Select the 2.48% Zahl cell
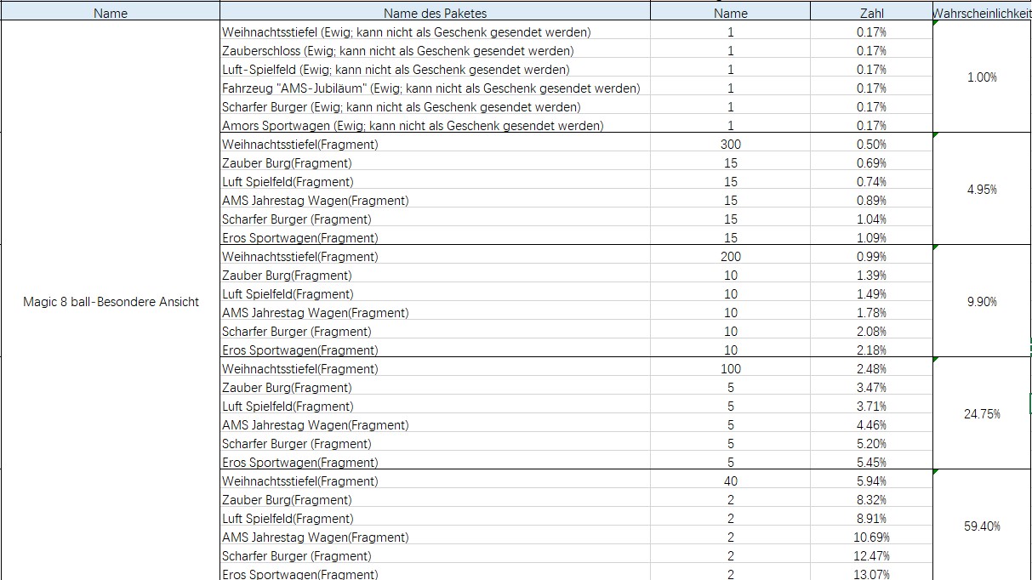This screenshot has width=1032, height=580. pos(872,368)
